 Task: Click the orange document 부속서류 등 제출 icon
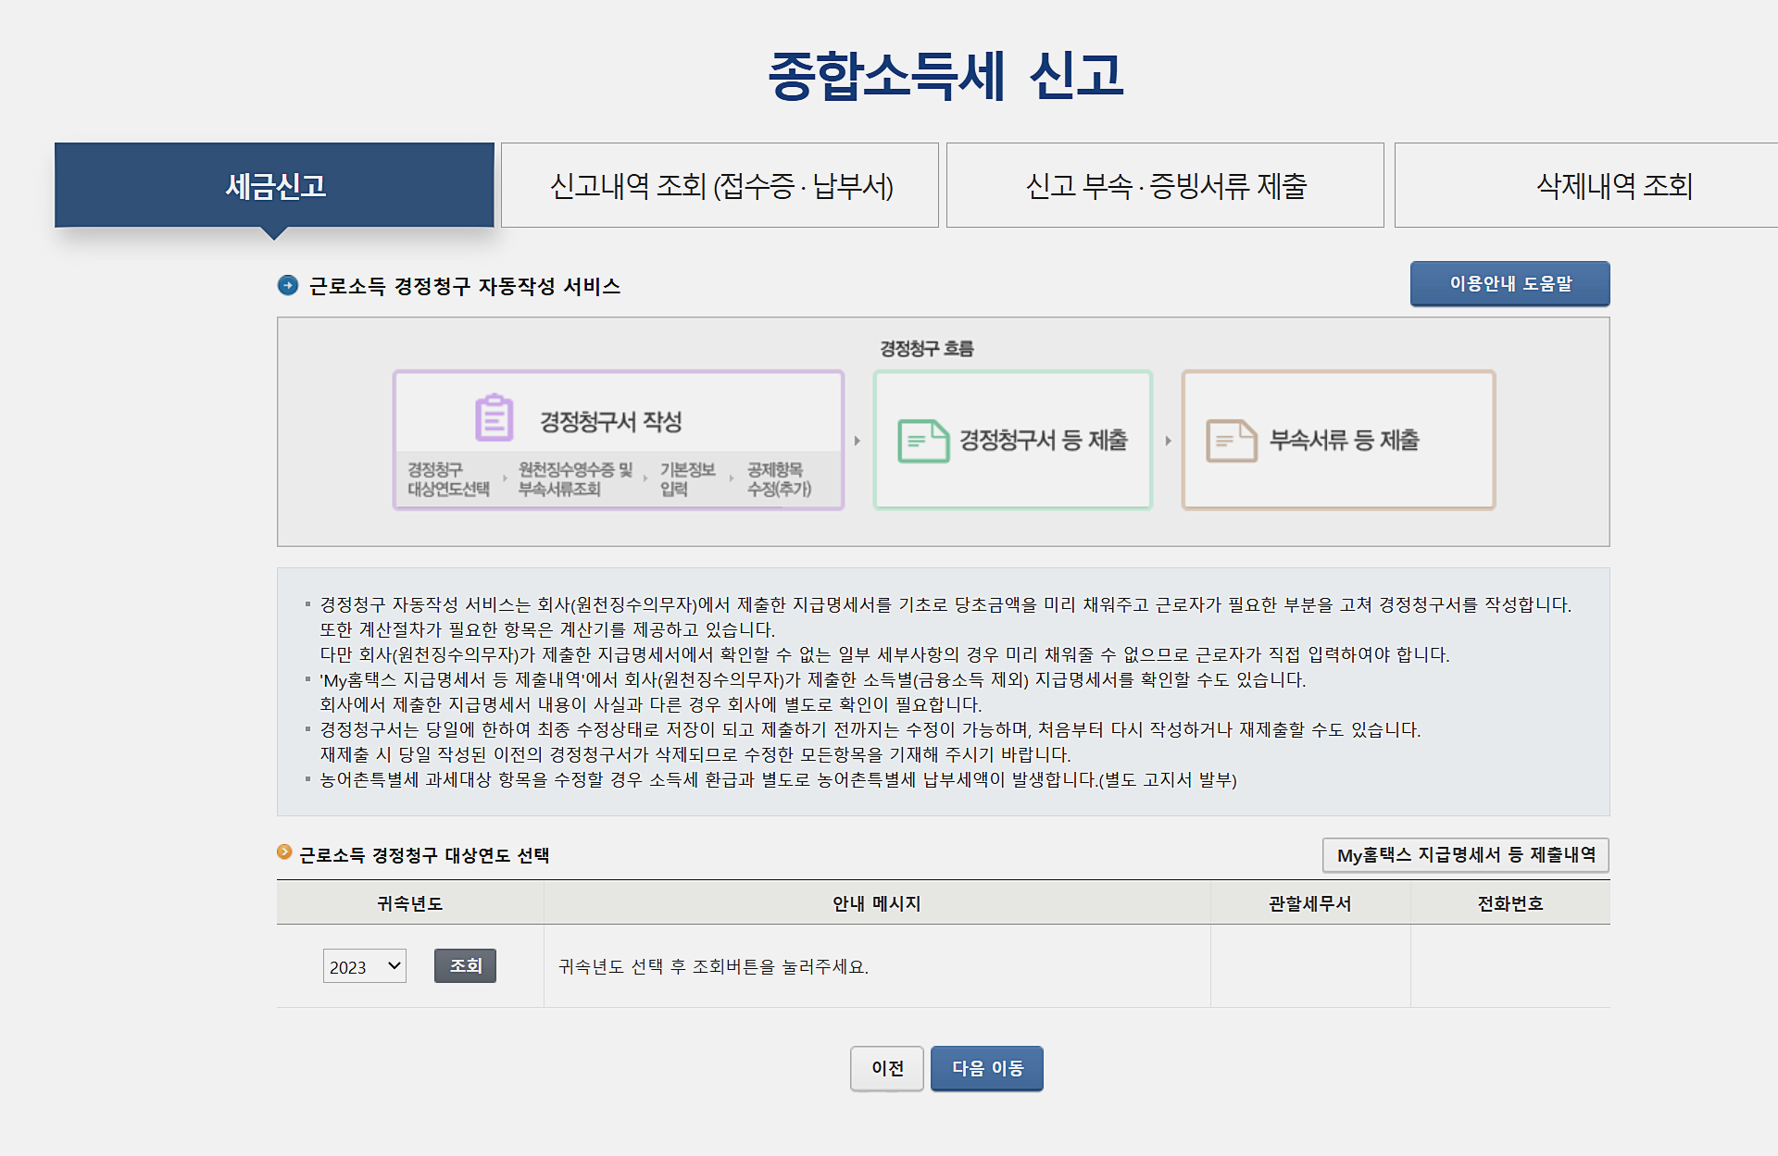[x=1231, y=441]
